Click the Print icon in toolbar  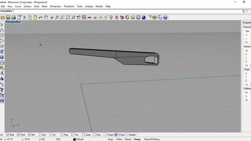point(14,17)
